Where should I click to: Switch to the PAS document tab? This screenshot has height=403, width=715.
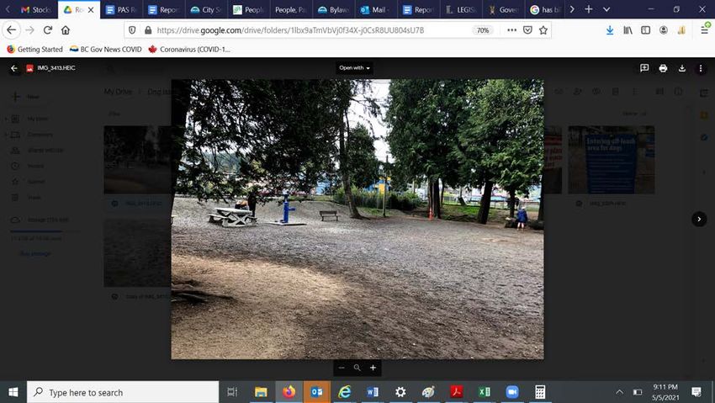point(121,9)
